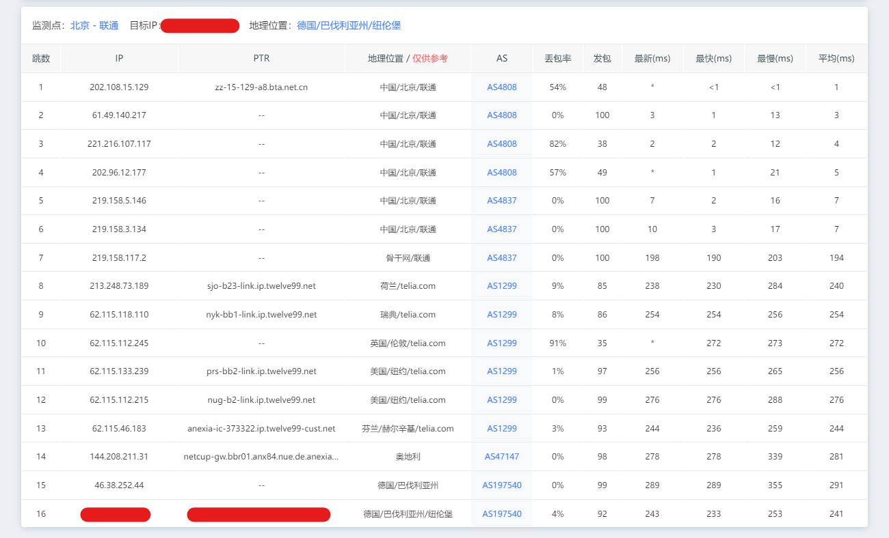Click the AS column header
Image resolution: width=889 pixels, height=538 pixels.
[502, 59]
